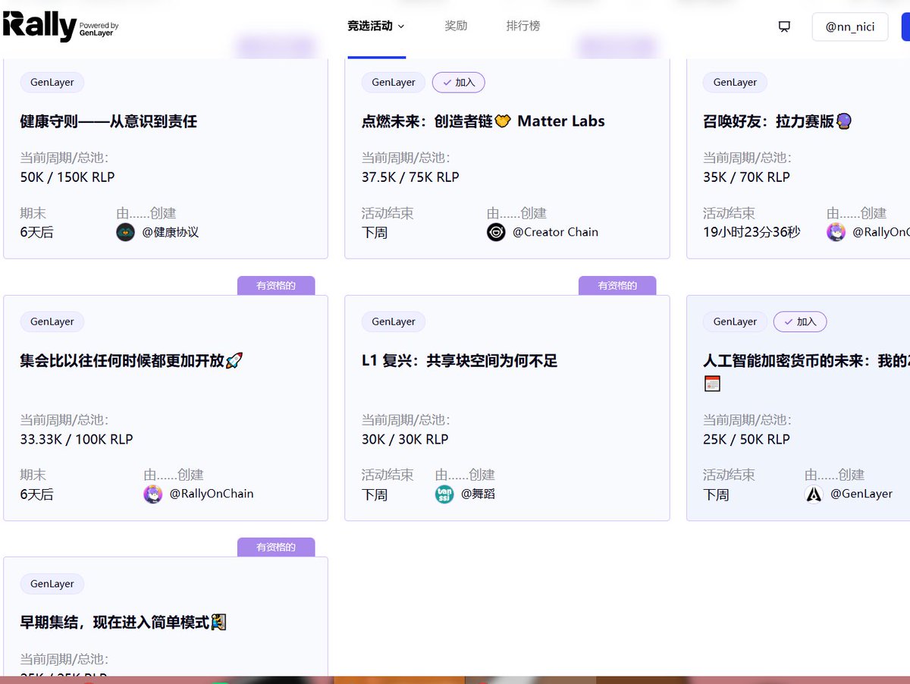Open the 竞选活动 dropdown menu
Screen dimensions: 910x684
(x=376, y=26)
